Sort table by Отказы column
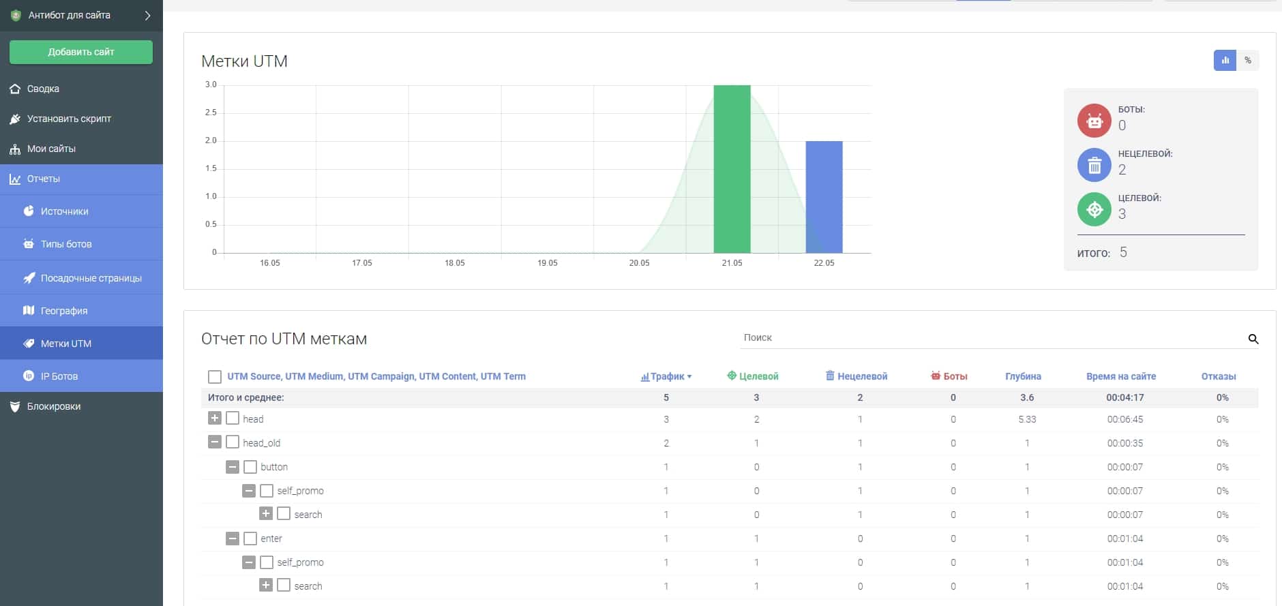Viewport: 1282px width, 606px height. pos(1219,376)
